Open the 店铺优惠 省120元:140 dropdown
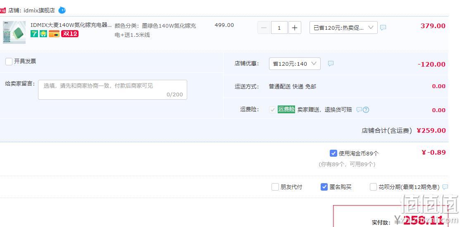This screenshot has height=227, width=462. 295,64
